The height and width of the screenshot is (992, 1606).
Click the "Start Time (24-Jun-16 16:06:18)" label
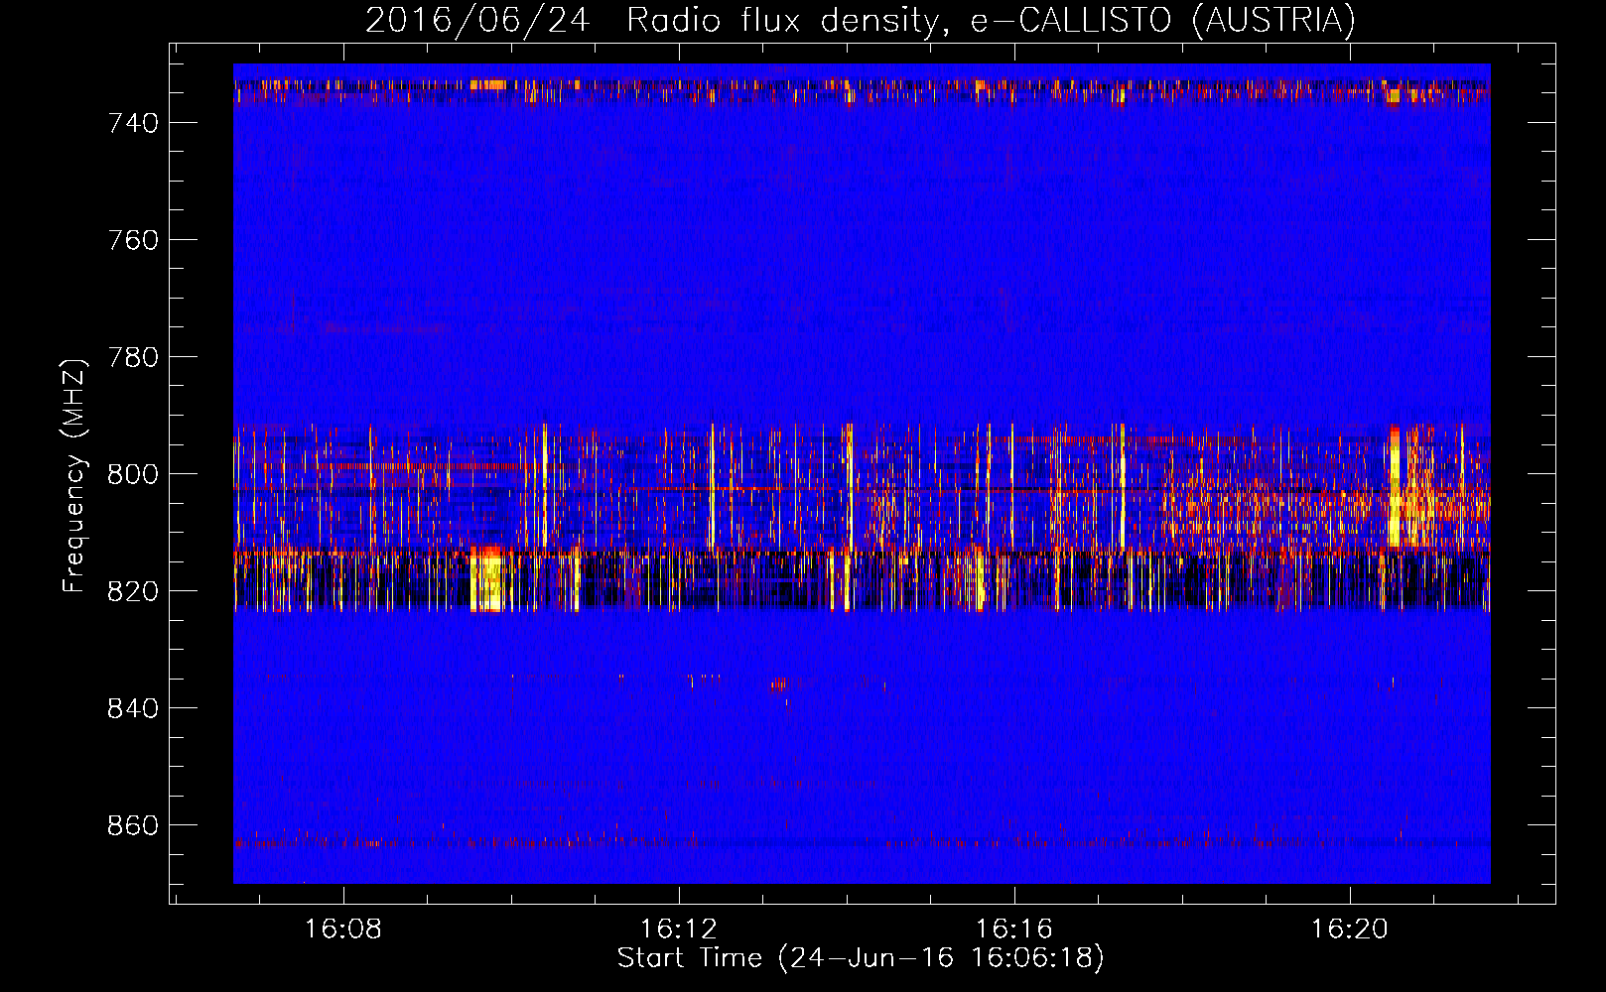[861, 958]
